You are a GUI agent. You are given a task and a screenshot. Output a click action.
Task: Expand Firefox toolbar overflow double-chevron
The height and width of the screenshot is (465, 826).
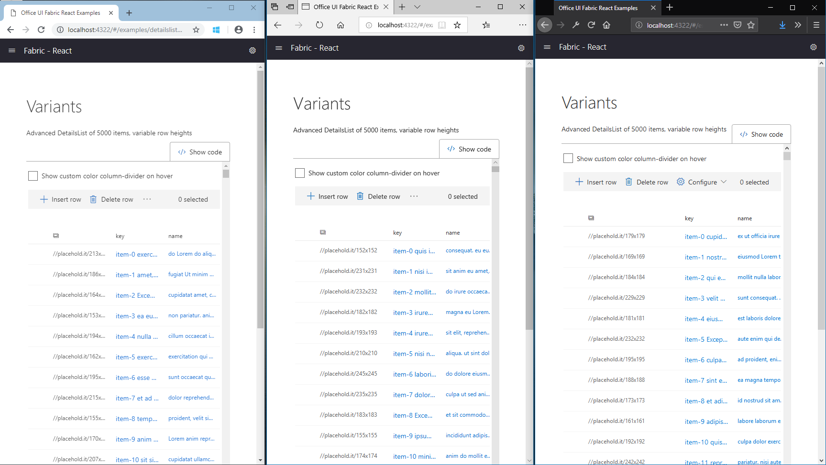798,25
